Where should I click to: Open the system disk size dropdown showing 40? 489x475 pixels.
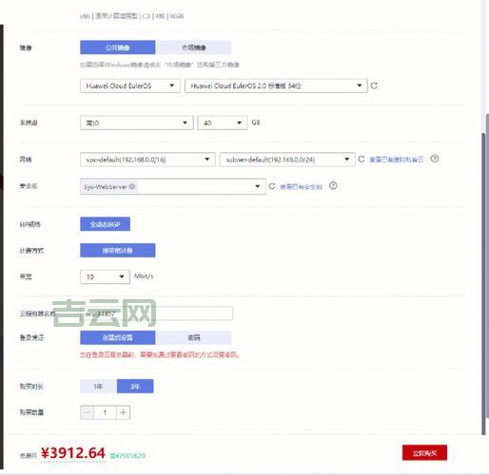click(x=223, y=123)
